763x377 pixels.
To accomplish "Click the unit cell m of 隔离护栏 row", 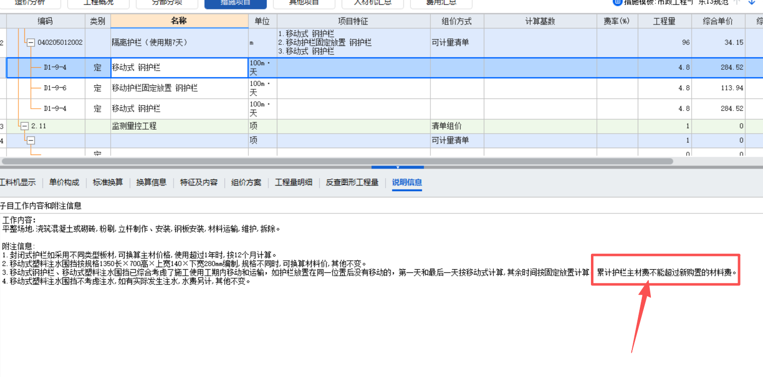I will [x=262, y=43].
